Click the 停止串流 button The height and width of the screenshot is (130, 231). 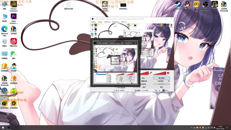coord(161,78)
